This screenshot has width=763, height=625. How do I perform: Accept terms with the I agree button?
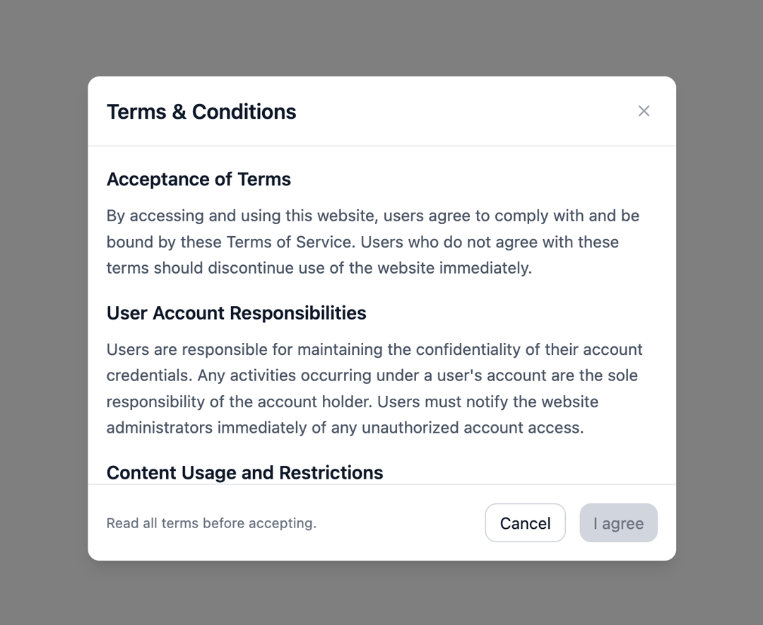(x=618, y=522)
